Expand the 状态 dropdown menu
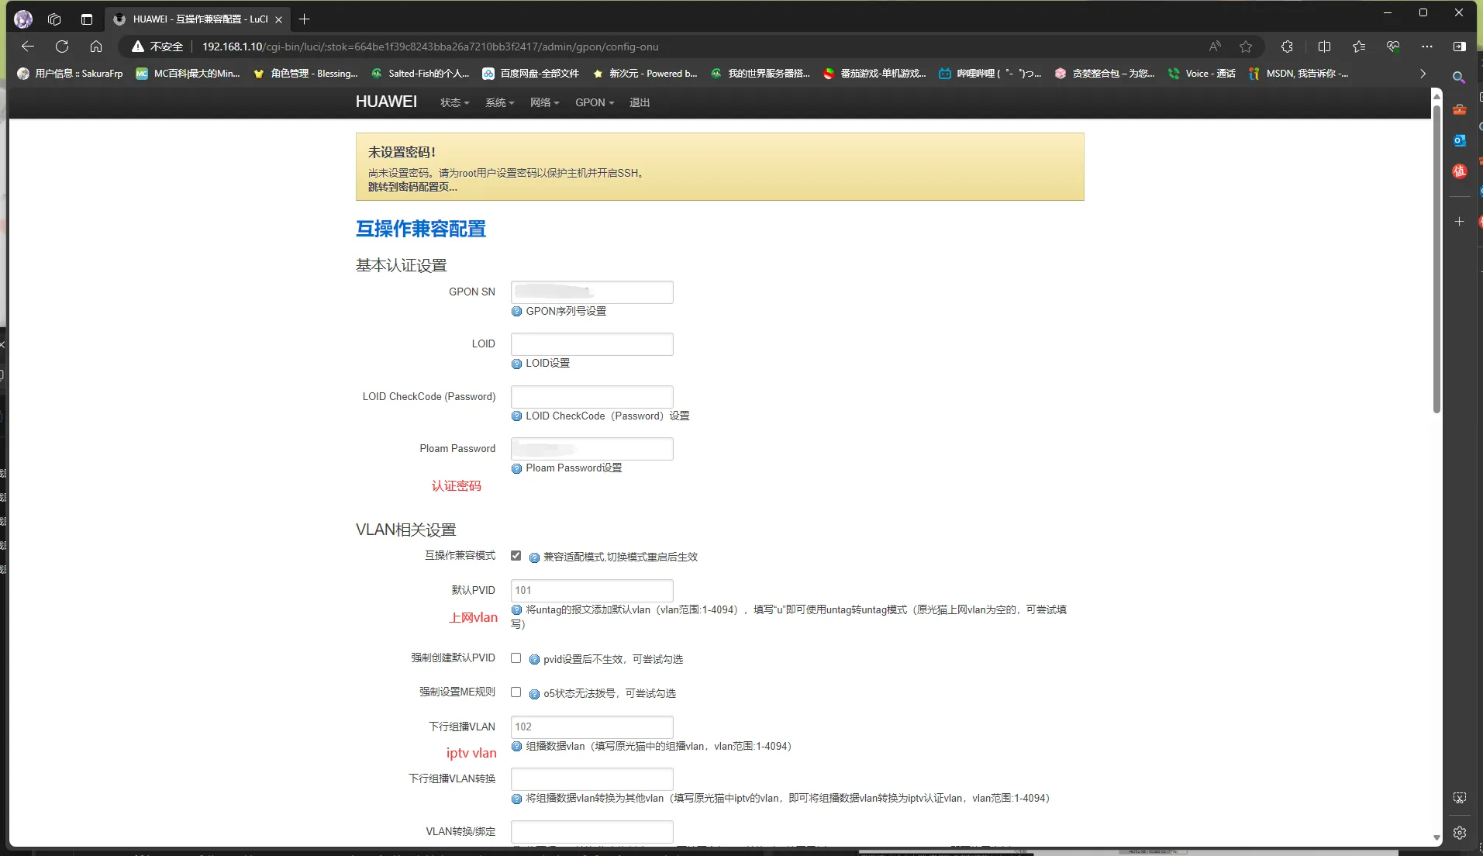Screen dimensions: 1483x856 point(454,102)
